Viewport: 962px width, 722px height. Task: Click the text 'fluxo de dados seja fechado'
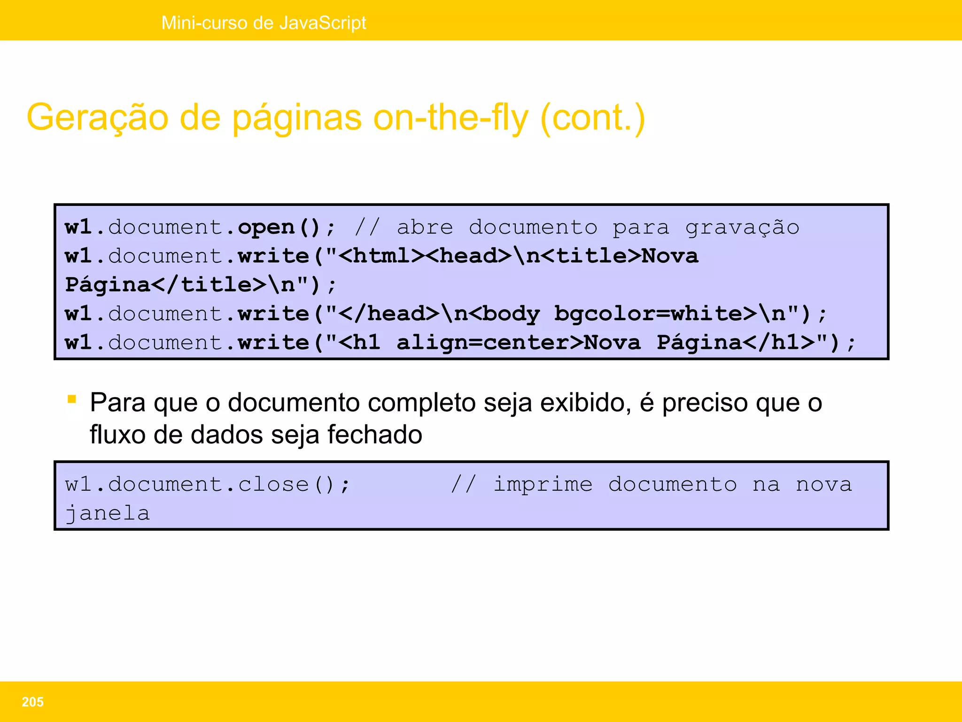pos(256,435)
